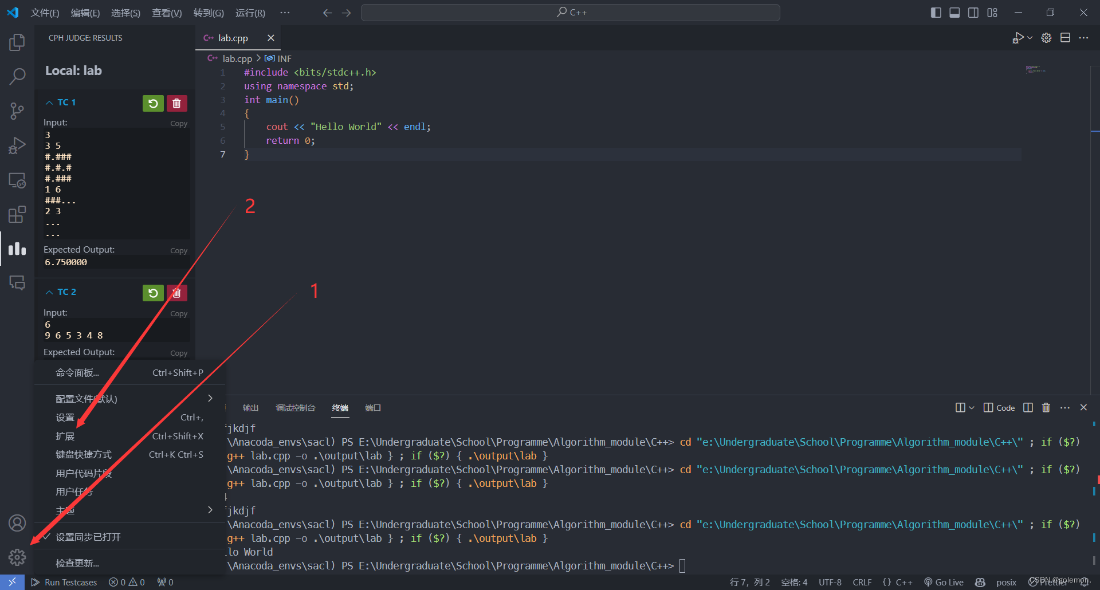1100x590 pixels.
Task: Open the Run and Debug view
Action: 17,145
